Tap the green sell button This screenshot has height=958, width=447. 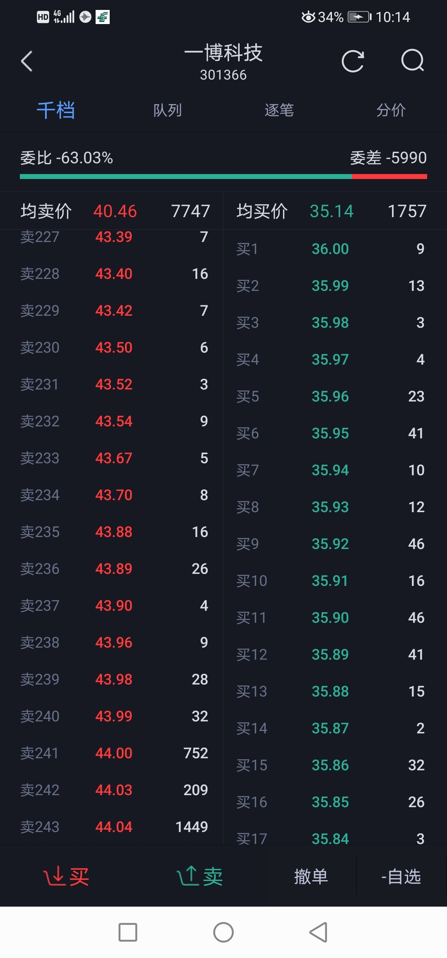(200, 876)
